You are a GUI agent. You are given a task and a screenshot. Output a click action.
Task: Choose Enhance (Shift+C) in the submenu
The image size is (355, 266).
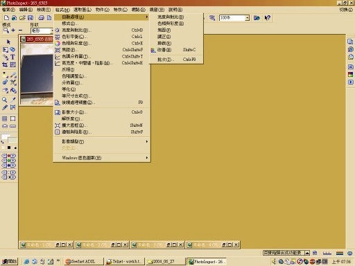tap(177, 50)
